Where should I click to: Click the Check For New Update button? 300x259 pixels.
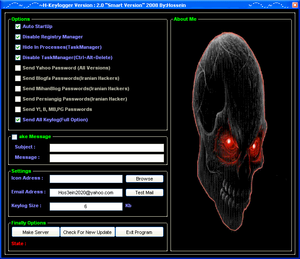pyautogui.click(x=87, y=232)
